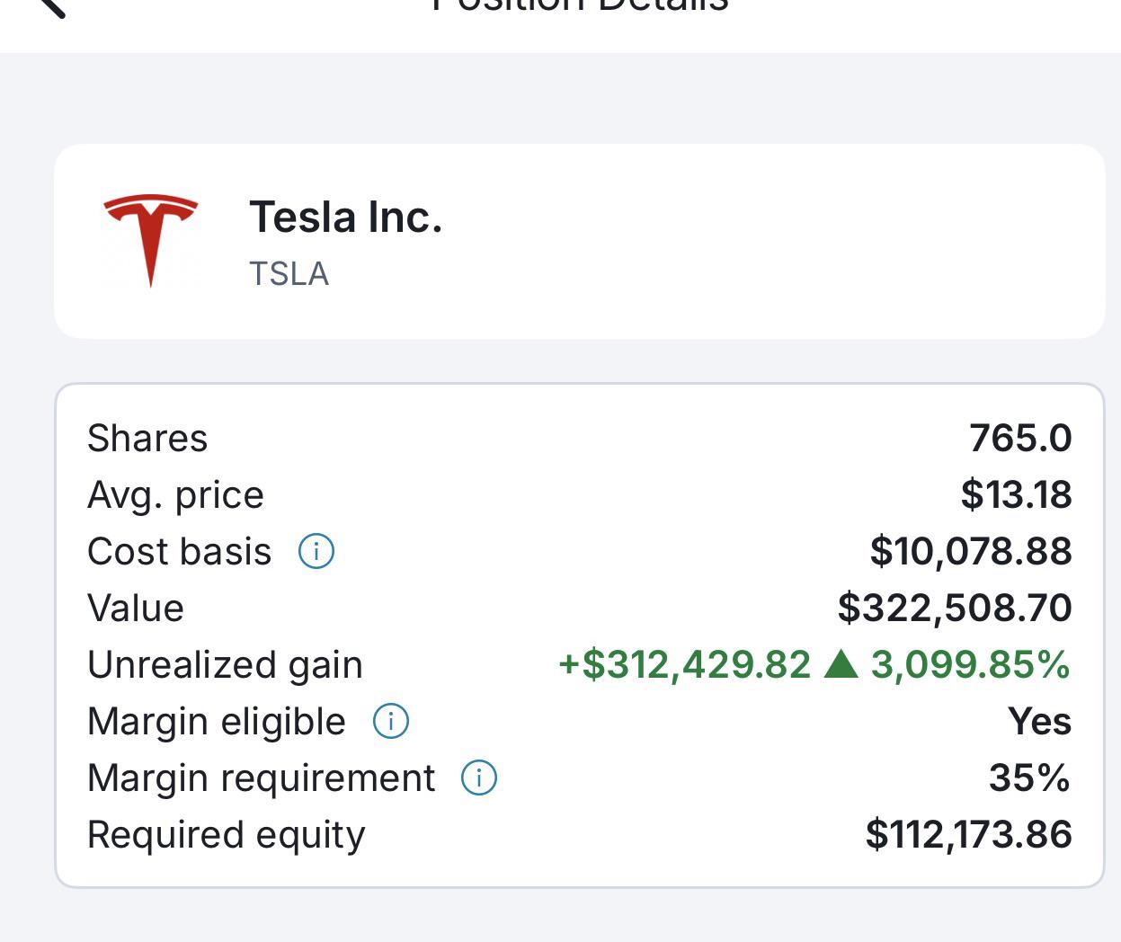Open the Cost basis info icon
1121x942 pixels.
pos(316,551)
